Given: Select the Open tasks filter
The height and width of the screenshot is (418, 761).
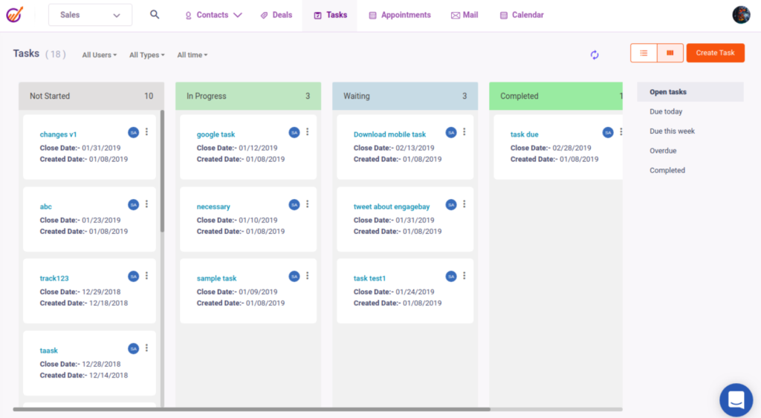Looking at the screenshot, I should pyautogui.click(x=690, y=91).
